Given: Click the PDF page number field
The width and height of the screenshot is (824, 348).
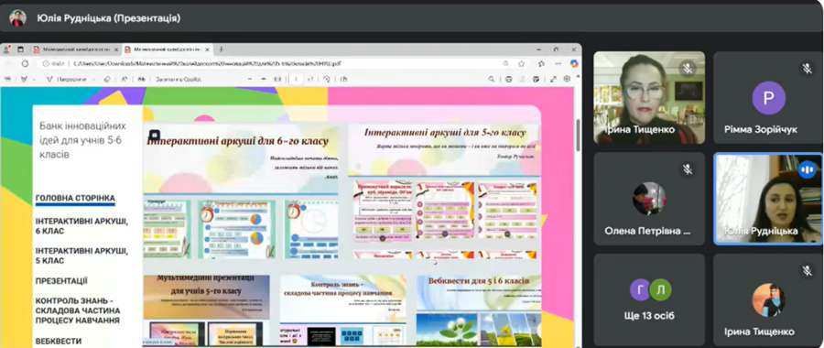Looking at the screenshot, I should tap(296, 80).
